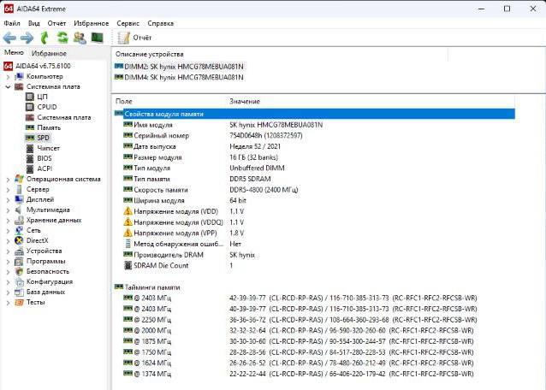This screenshot has height=390, width=546.
Task: Click the Программы tree icon
Action: (x=19, y=261)
